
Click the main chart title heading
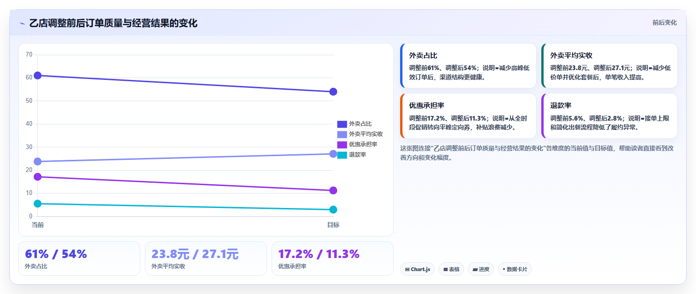113,23
